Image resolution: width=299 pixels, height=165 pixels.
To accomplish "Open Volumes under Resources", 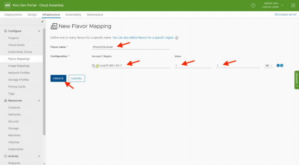I will (14, 142).
